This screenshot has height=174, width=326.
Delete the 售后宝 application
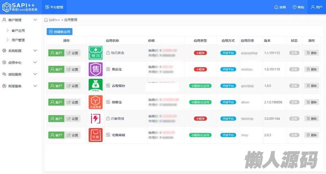coord(311,69)
